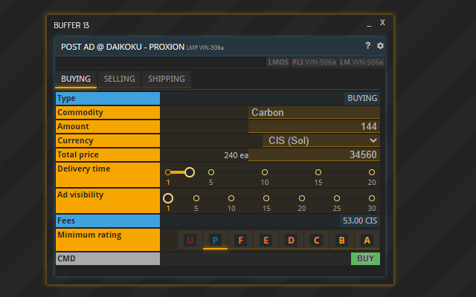Open the LM WN-506a shortcut
The width and height of the screenshot is (476, 297).
[x=361, y=62]
